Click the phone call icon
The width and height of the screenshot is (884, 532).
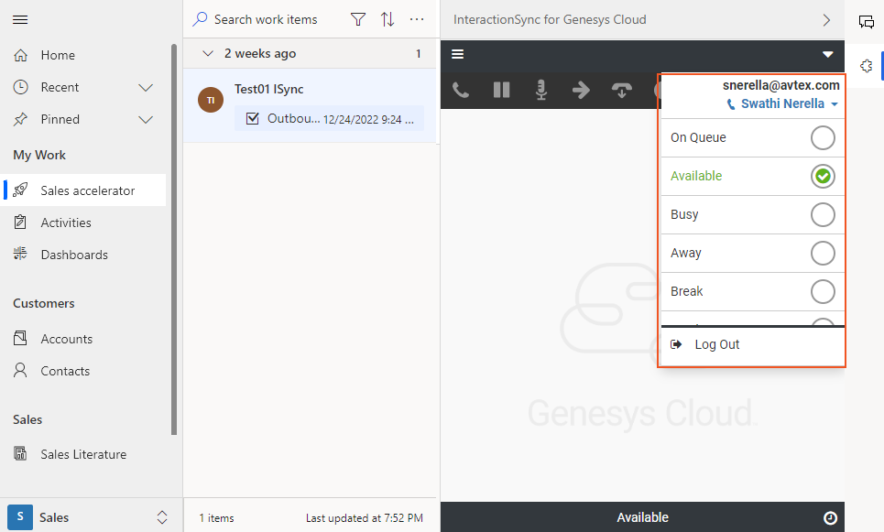[461, 90]
